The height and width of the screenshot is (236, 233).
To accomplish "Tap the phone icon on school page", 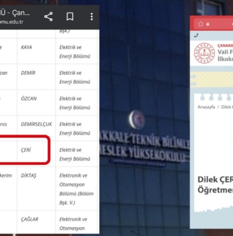I will pos(196,35).
